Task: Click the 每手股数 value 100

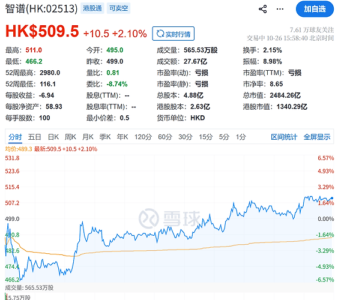Action: (x=44, y=118)
